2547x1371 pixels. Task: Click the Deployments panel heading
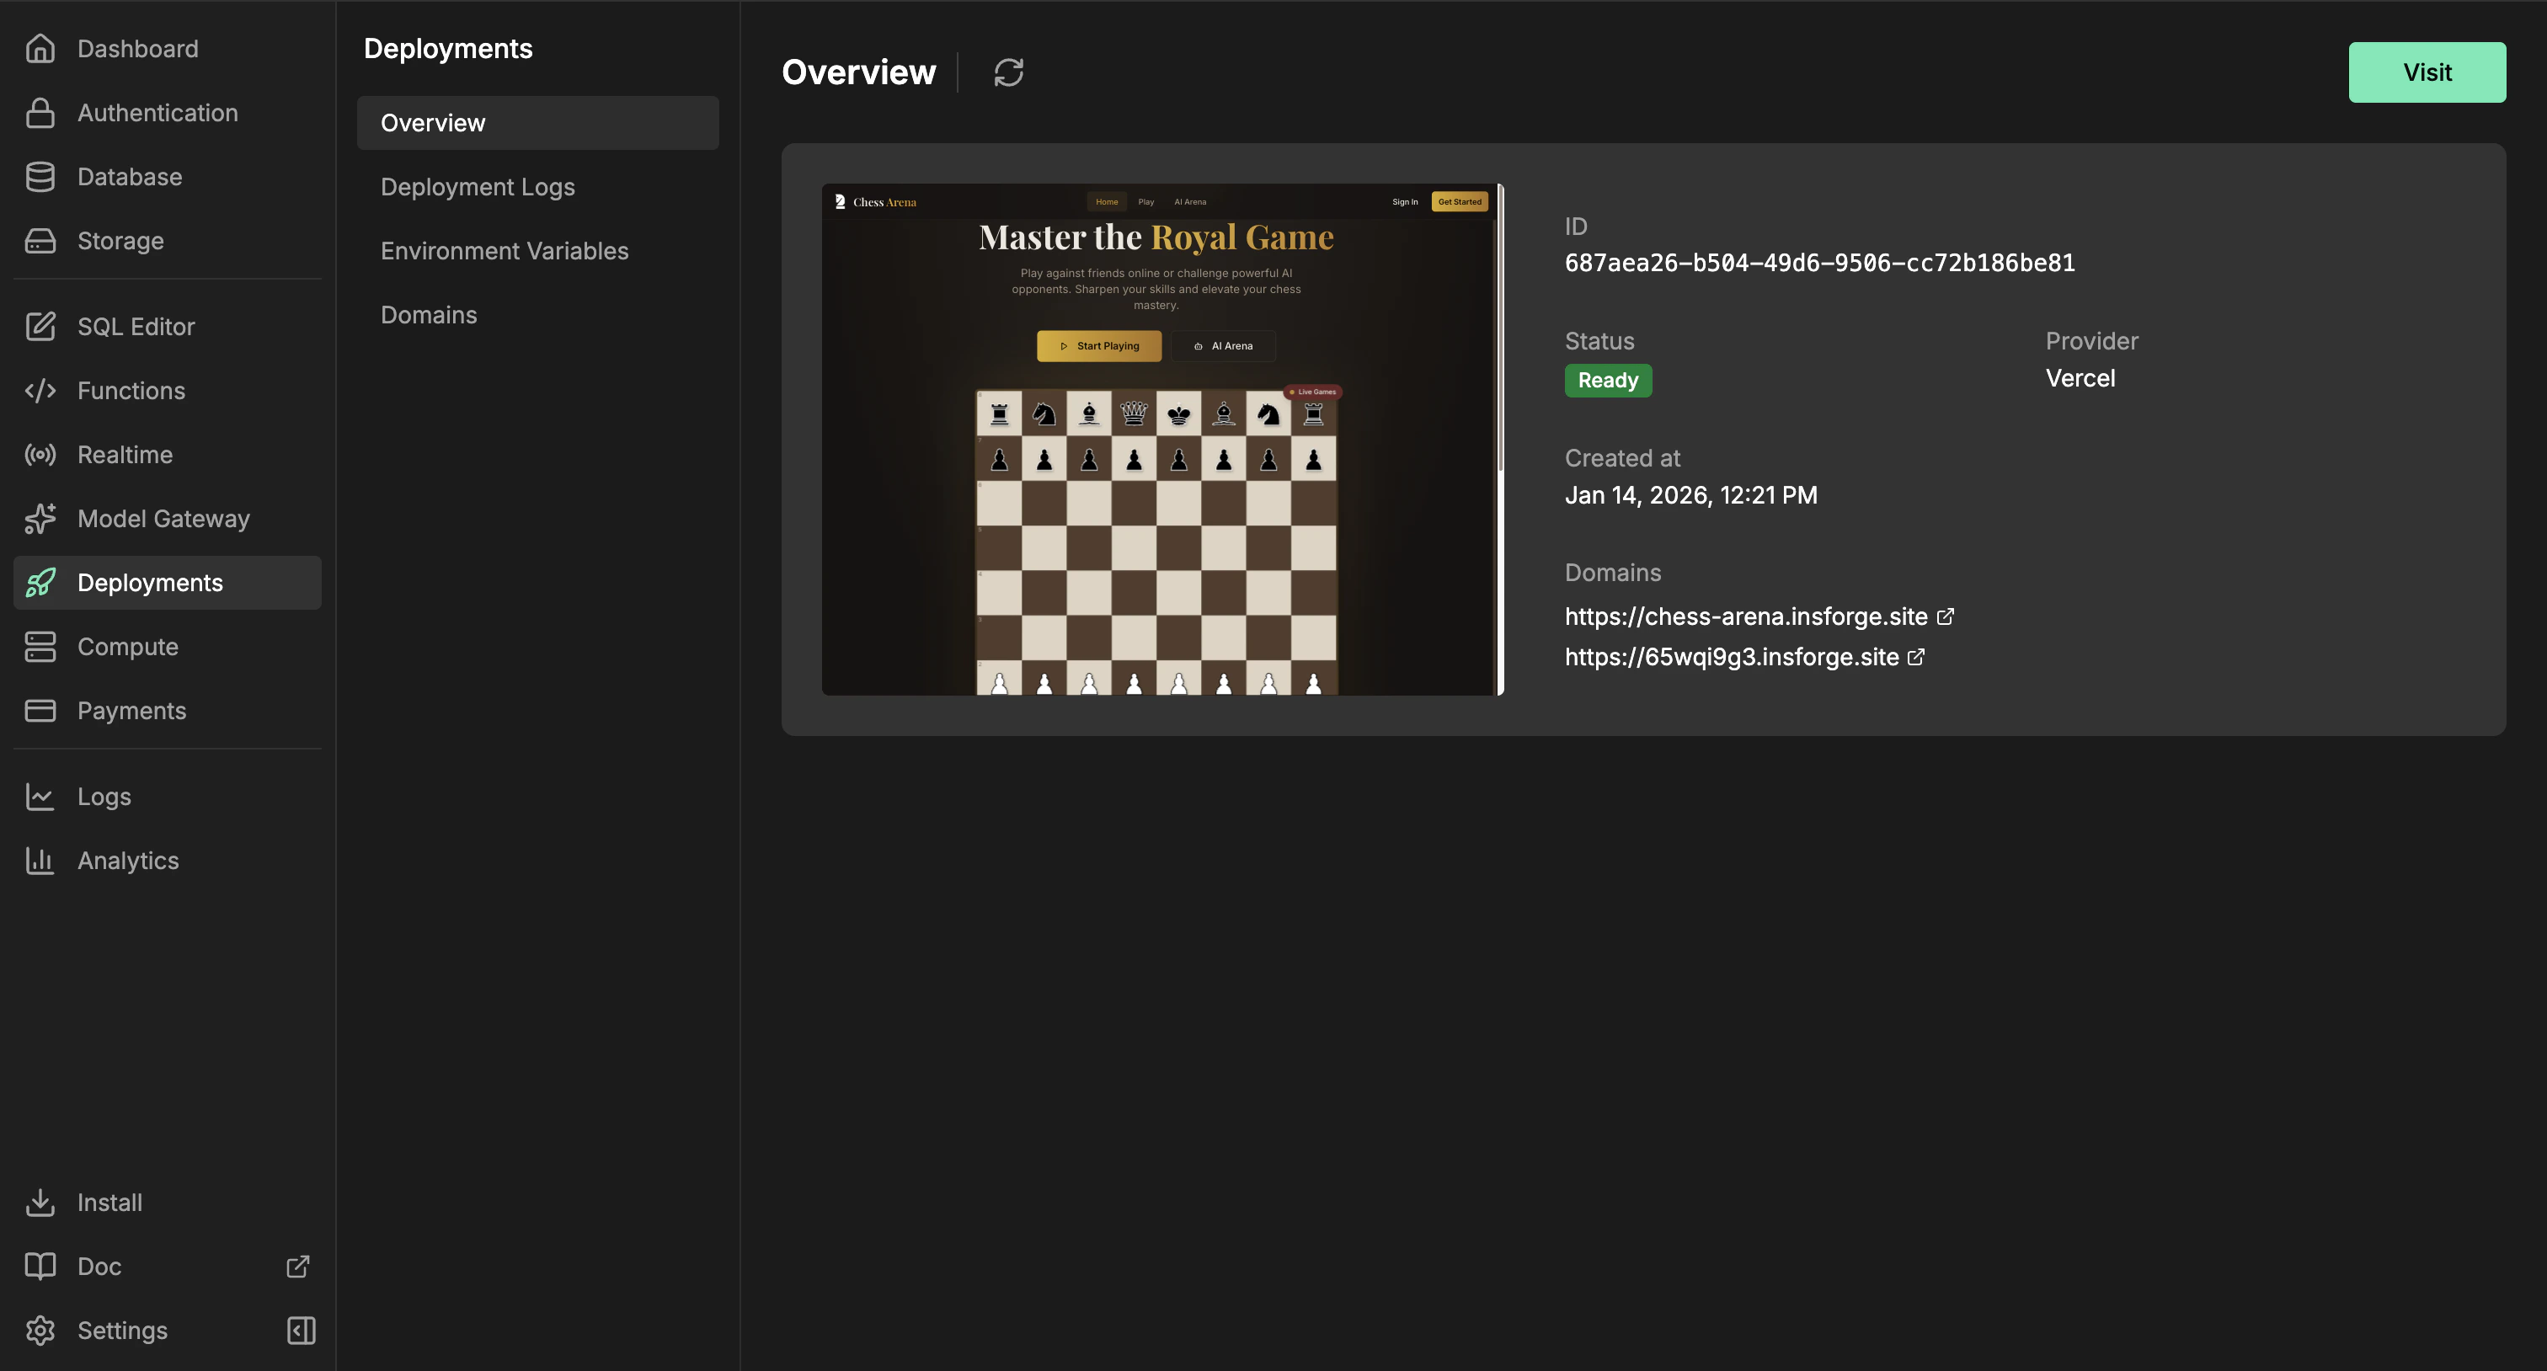pyautogui.click(x=448, y=49)
